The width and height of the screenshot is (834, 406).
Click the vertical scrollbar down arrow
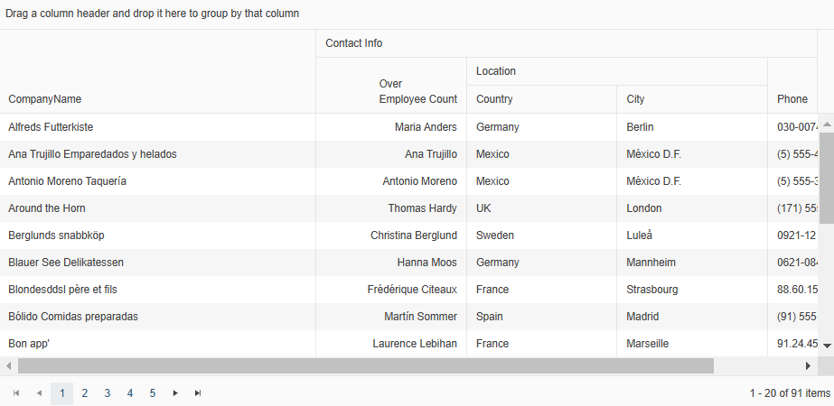click(x=827, y=346)
